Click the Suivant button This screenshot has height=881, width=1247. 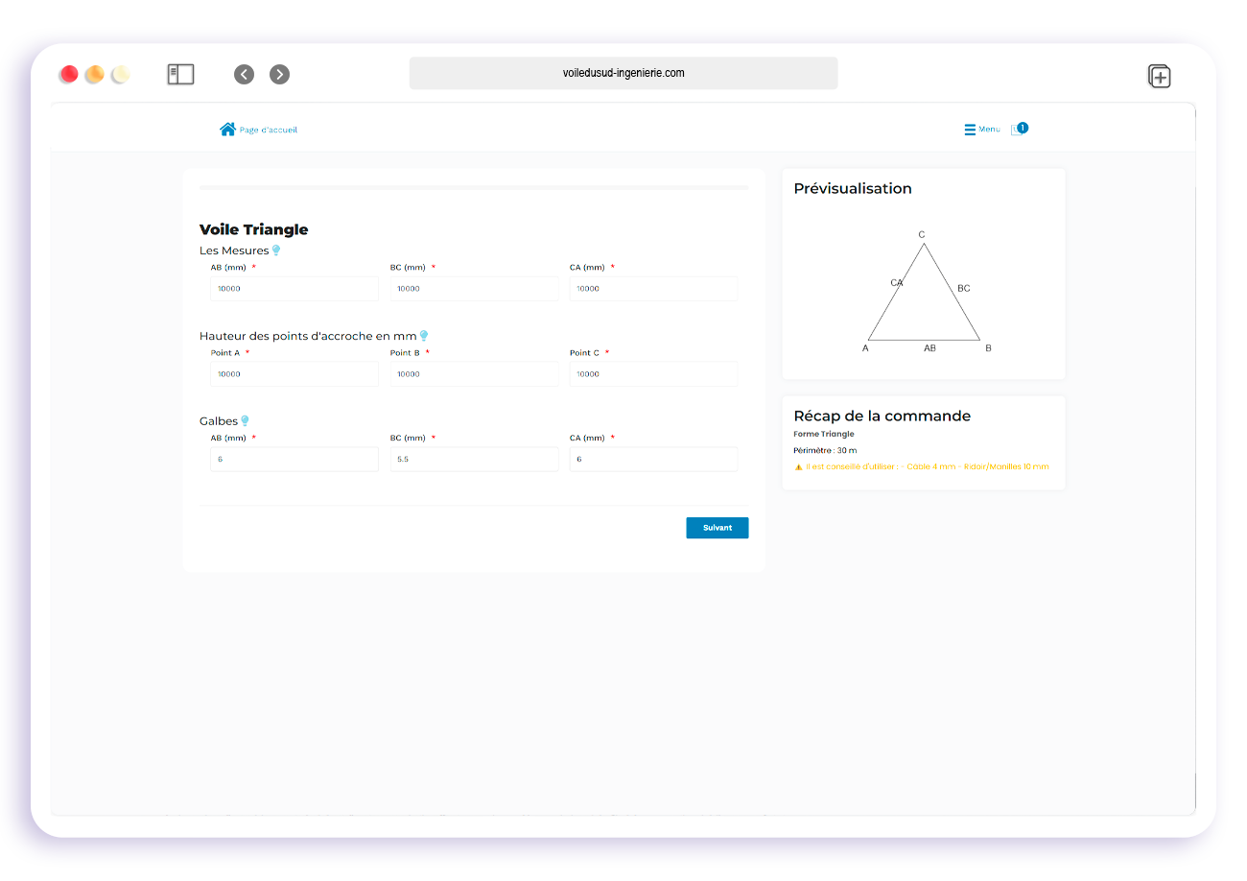coord(717,528)
